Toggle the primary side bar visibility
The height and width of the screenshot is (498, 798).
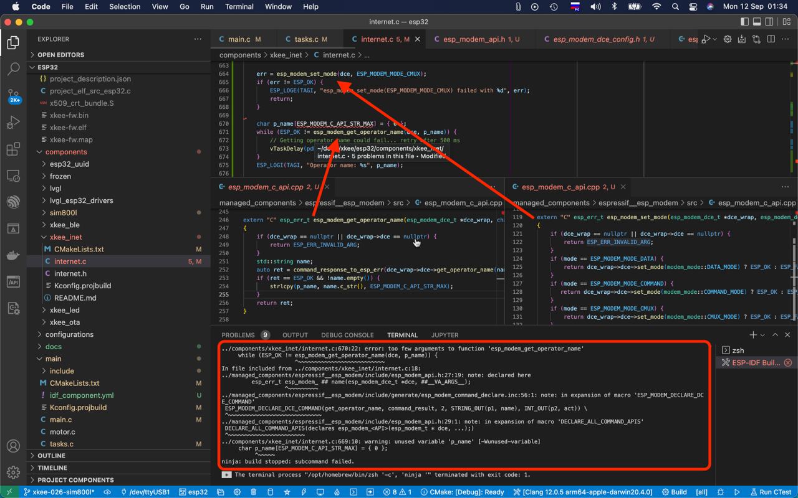(x=744, y=22)
